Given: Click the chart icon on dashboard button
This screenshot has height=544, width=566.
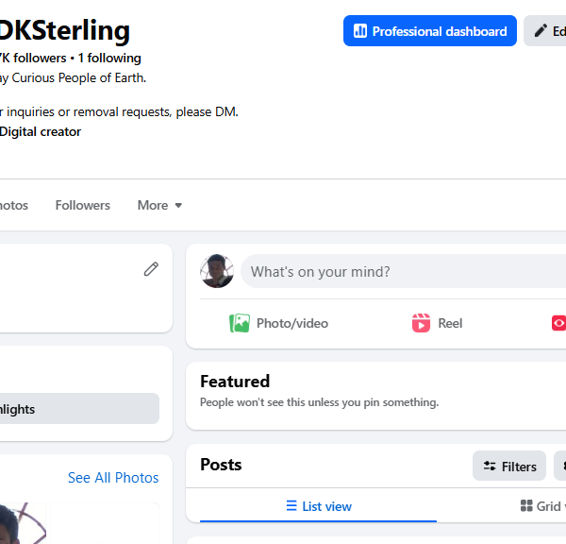Looking at the screenshot, I should (360, 31).
